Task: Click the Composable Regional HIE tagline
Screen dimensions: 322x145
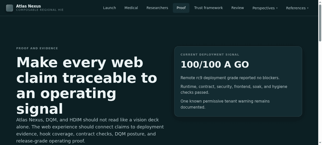Action: coord(40,10)
